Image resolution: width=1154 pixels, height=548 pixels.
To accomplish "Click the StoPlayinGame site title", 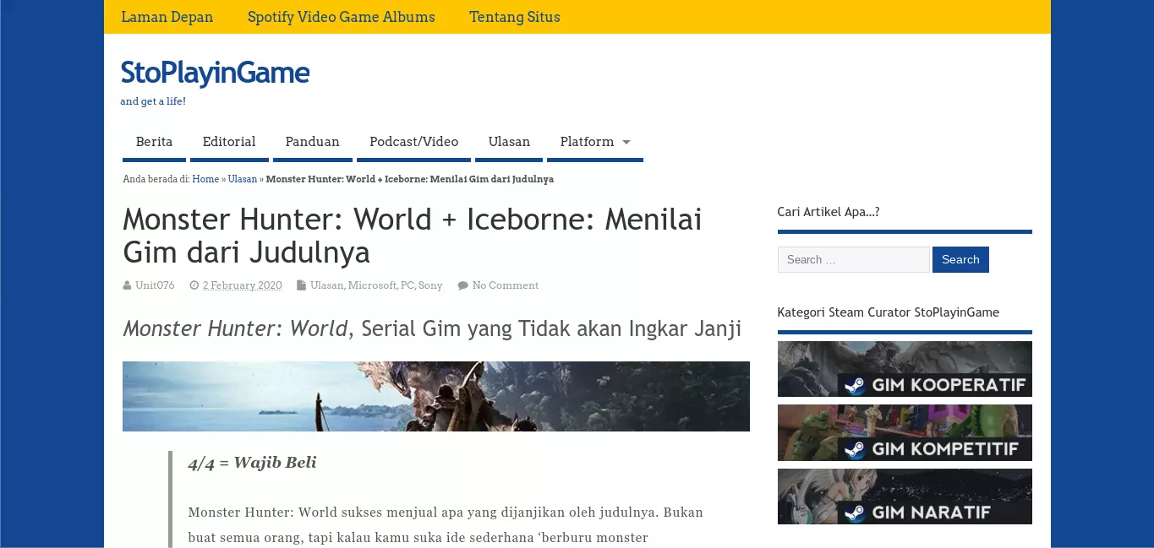I will pyautogui.click(x=215, y=73).
